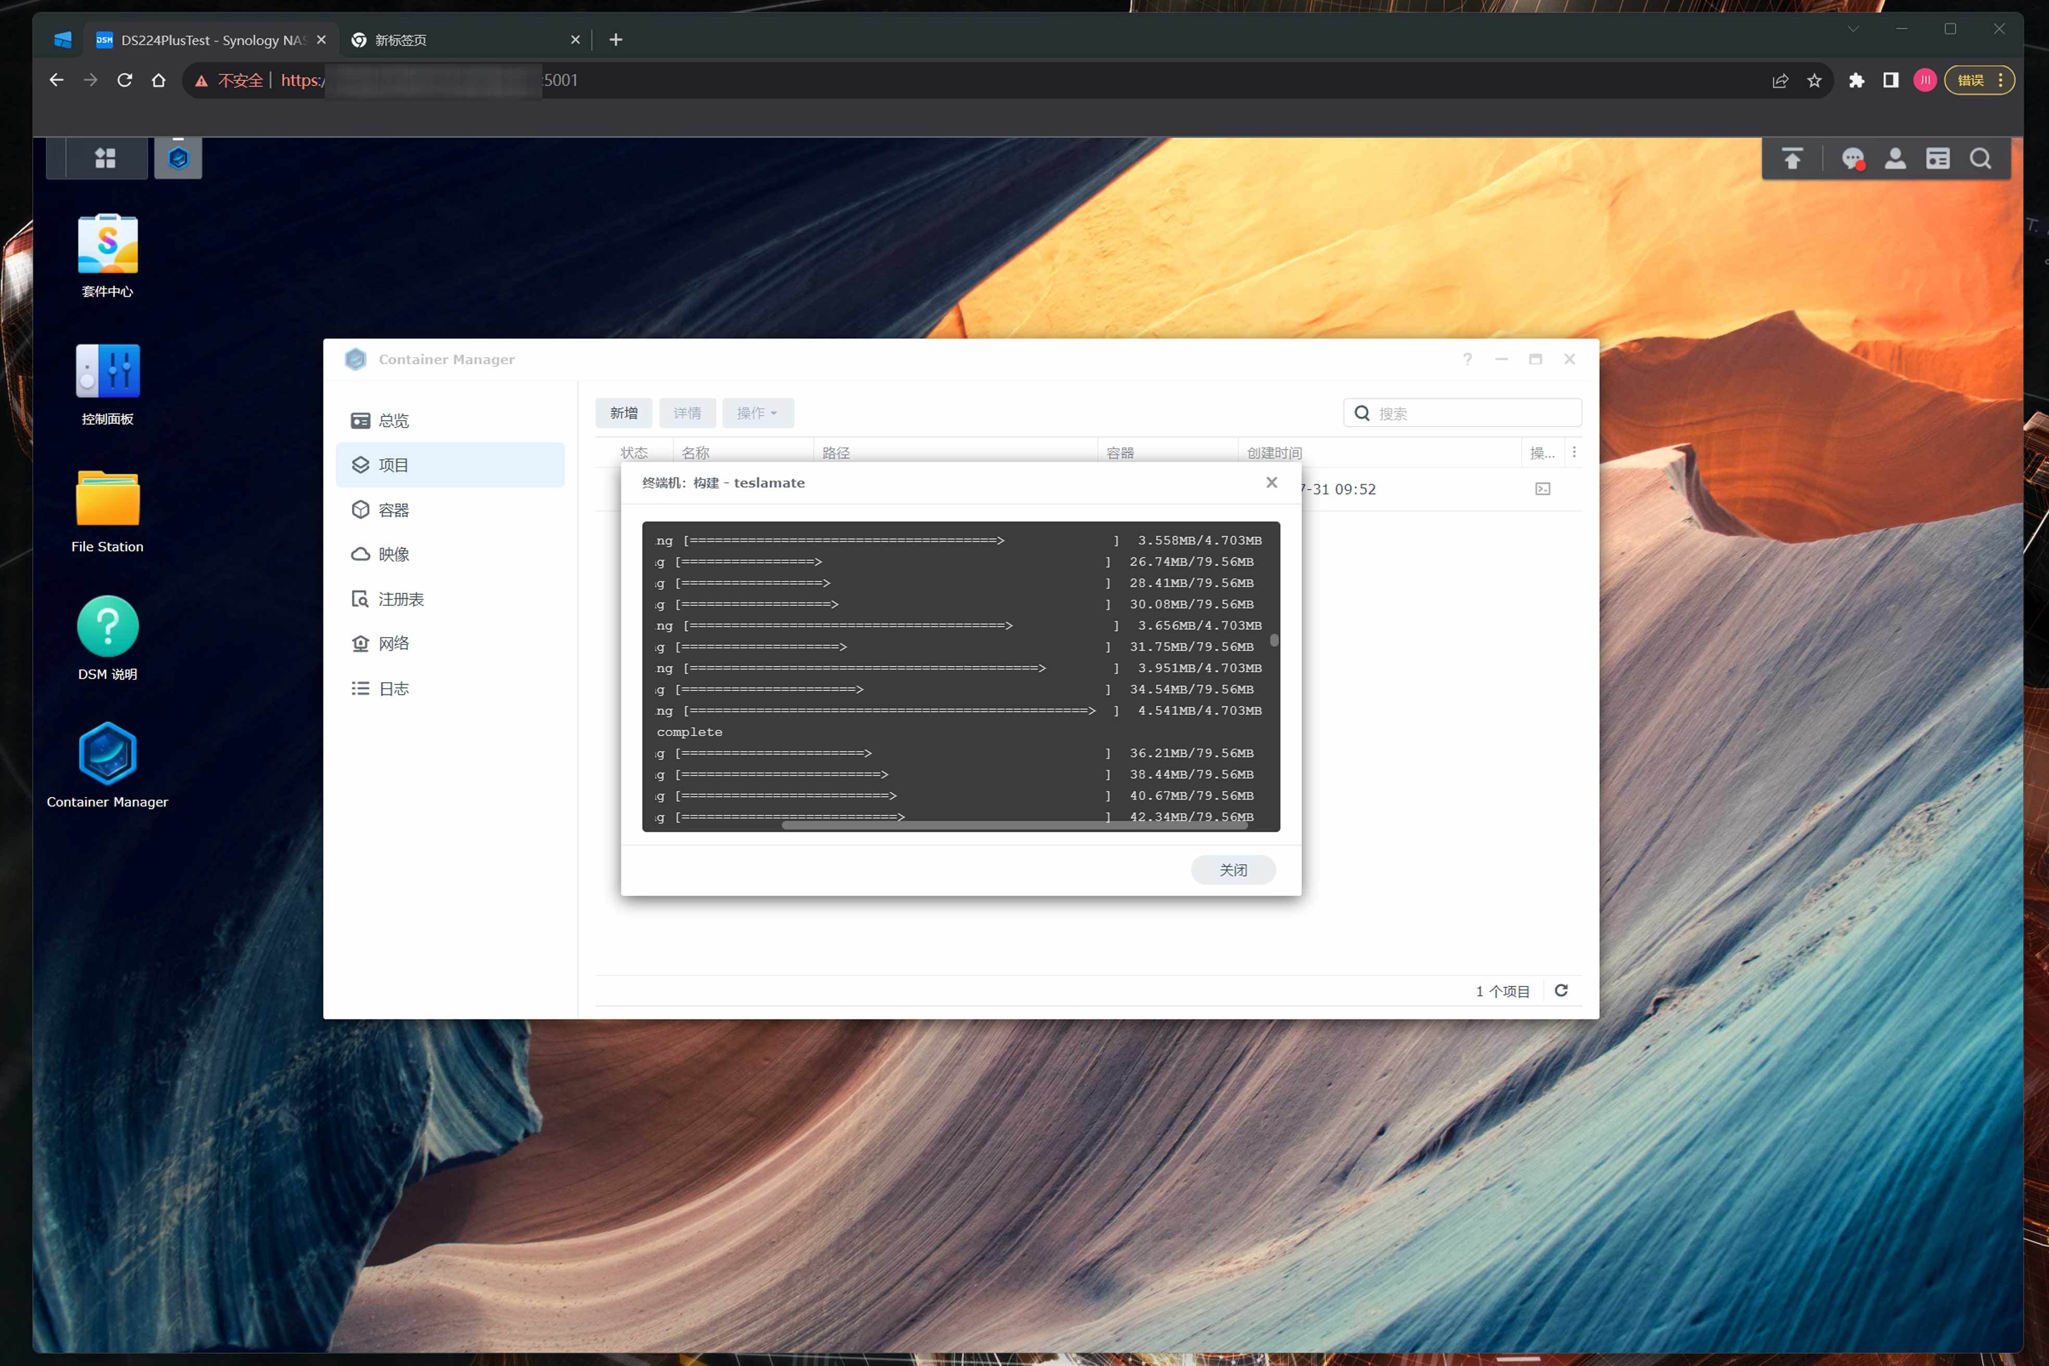Click the DSM notifications bubble icon
The width and height of the screenshot is (2049, 1366).
1852,159
